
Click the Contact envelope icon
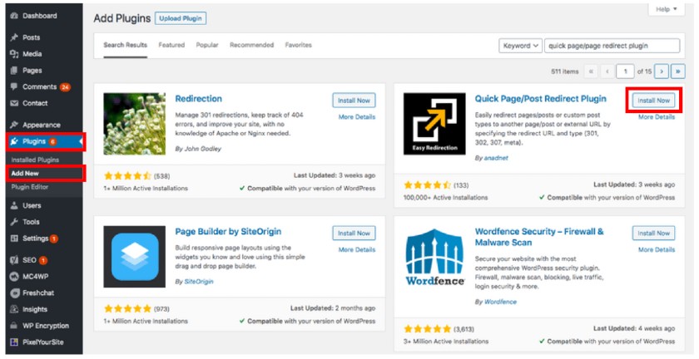[14, 103]
